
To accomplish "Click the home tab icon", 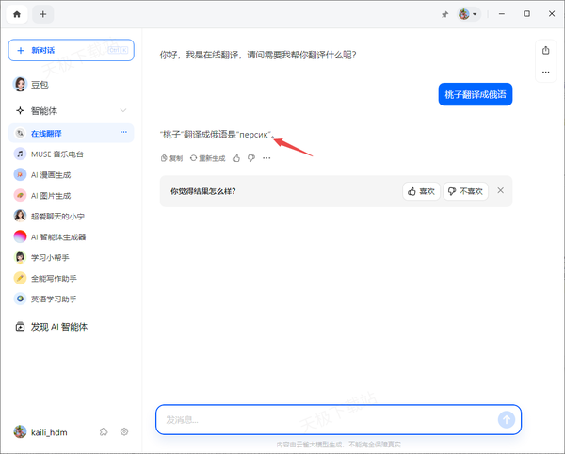I will tap(16, 14).
